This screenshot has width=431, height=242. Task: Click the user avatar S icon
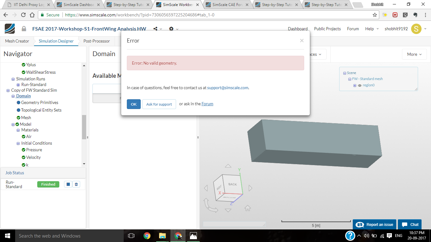click(x=416, y=29)
